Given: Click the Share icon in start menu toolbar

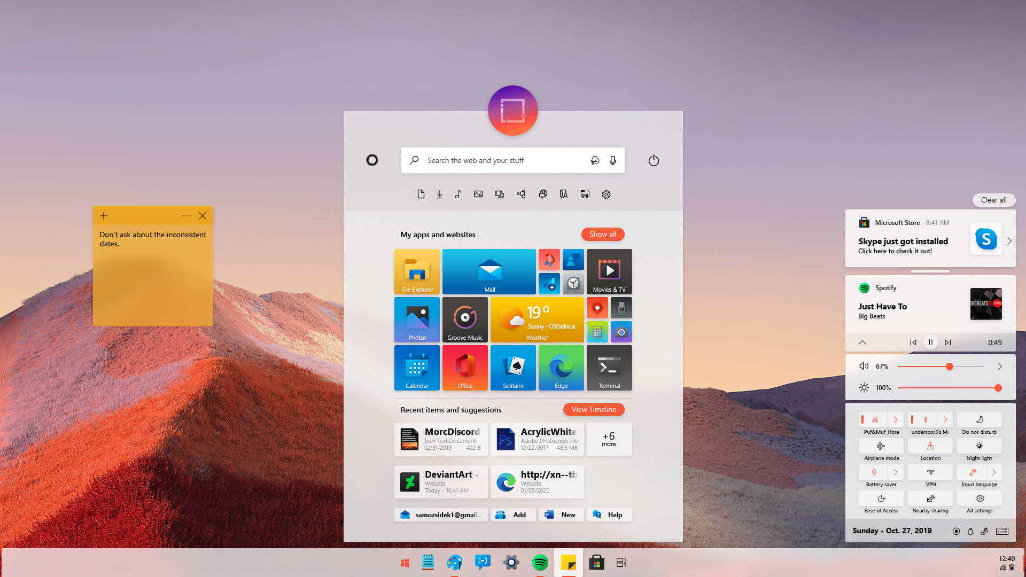Looking at the screenshot, I should click(521, 194).
